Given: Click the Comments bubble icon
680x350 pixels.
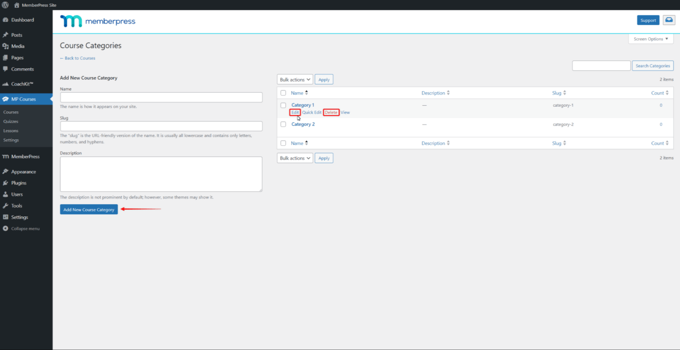Looking at the screenshot, I should (6, 69).
